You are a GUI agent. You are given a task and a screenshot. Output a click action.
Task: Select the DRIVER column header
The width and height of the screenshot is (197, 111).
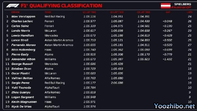15,12
